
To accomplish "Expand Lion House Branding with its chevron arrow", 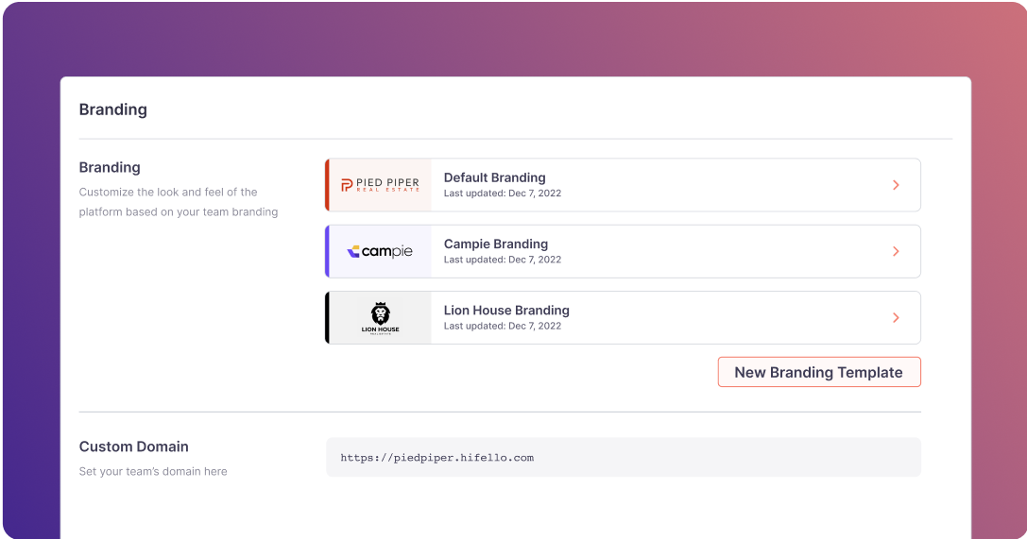I will (x=896, y=318).
